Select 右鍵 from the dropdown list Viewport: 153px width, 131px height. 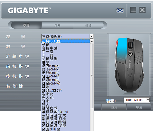[x=66, y=45]
